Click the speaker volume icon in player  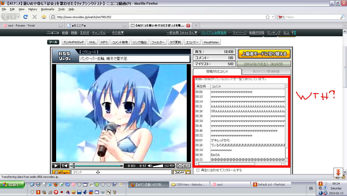pos(150,166)
